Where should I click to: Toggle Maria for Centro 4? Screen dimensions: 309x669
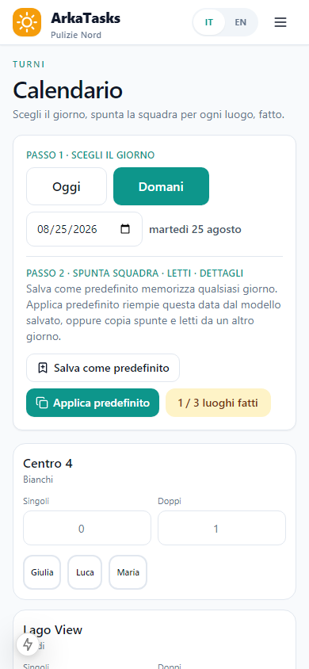pos(128,572)
